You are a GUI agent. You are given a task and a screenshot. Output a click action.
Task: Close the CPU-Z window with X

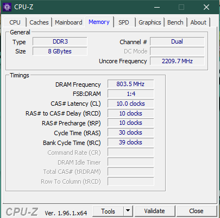pyautogui.click(x=206, y=7)
